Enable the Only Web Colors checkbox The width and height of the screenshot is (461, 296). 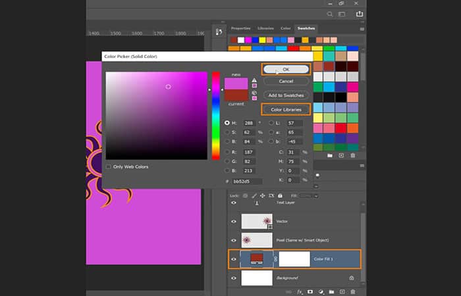[109, 166]
